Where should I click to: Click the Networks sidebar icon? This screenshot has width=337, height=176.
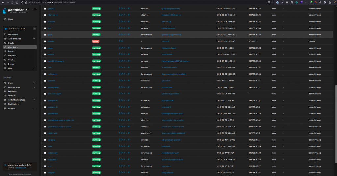click(x=5, y=55)
